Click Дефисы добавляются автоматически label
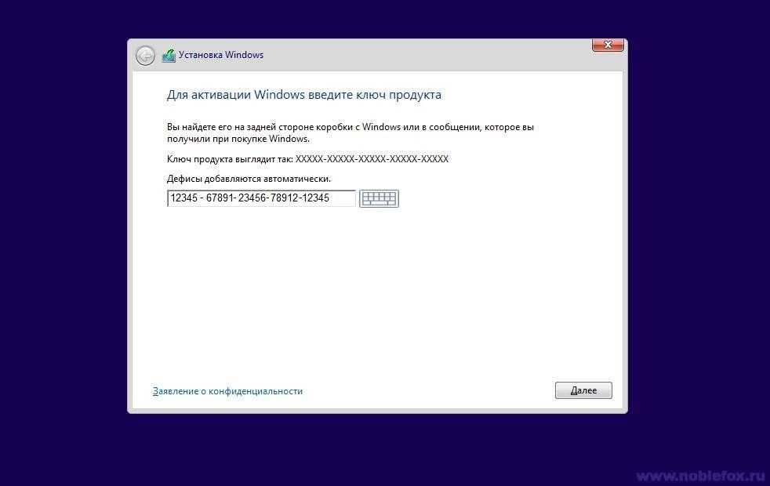This screenshot has height=486, width=770. tap(249, 179)
